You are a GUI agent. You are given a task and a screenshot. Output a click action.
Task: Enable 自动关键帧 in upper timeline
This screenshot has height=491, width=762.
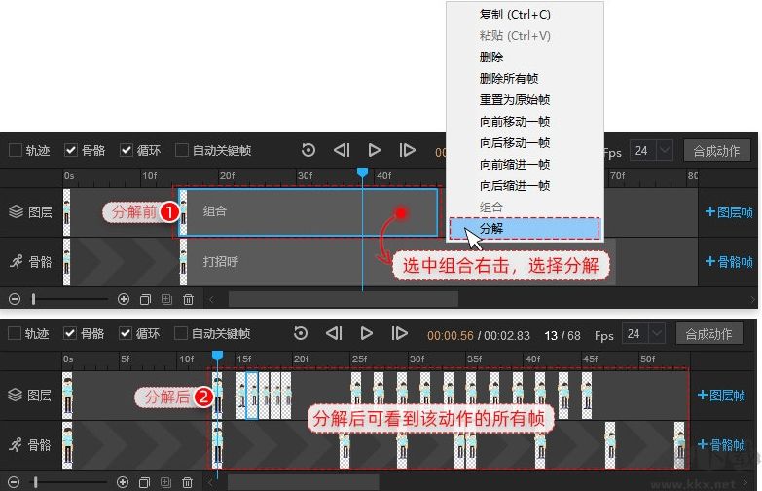tap(182, 150)
